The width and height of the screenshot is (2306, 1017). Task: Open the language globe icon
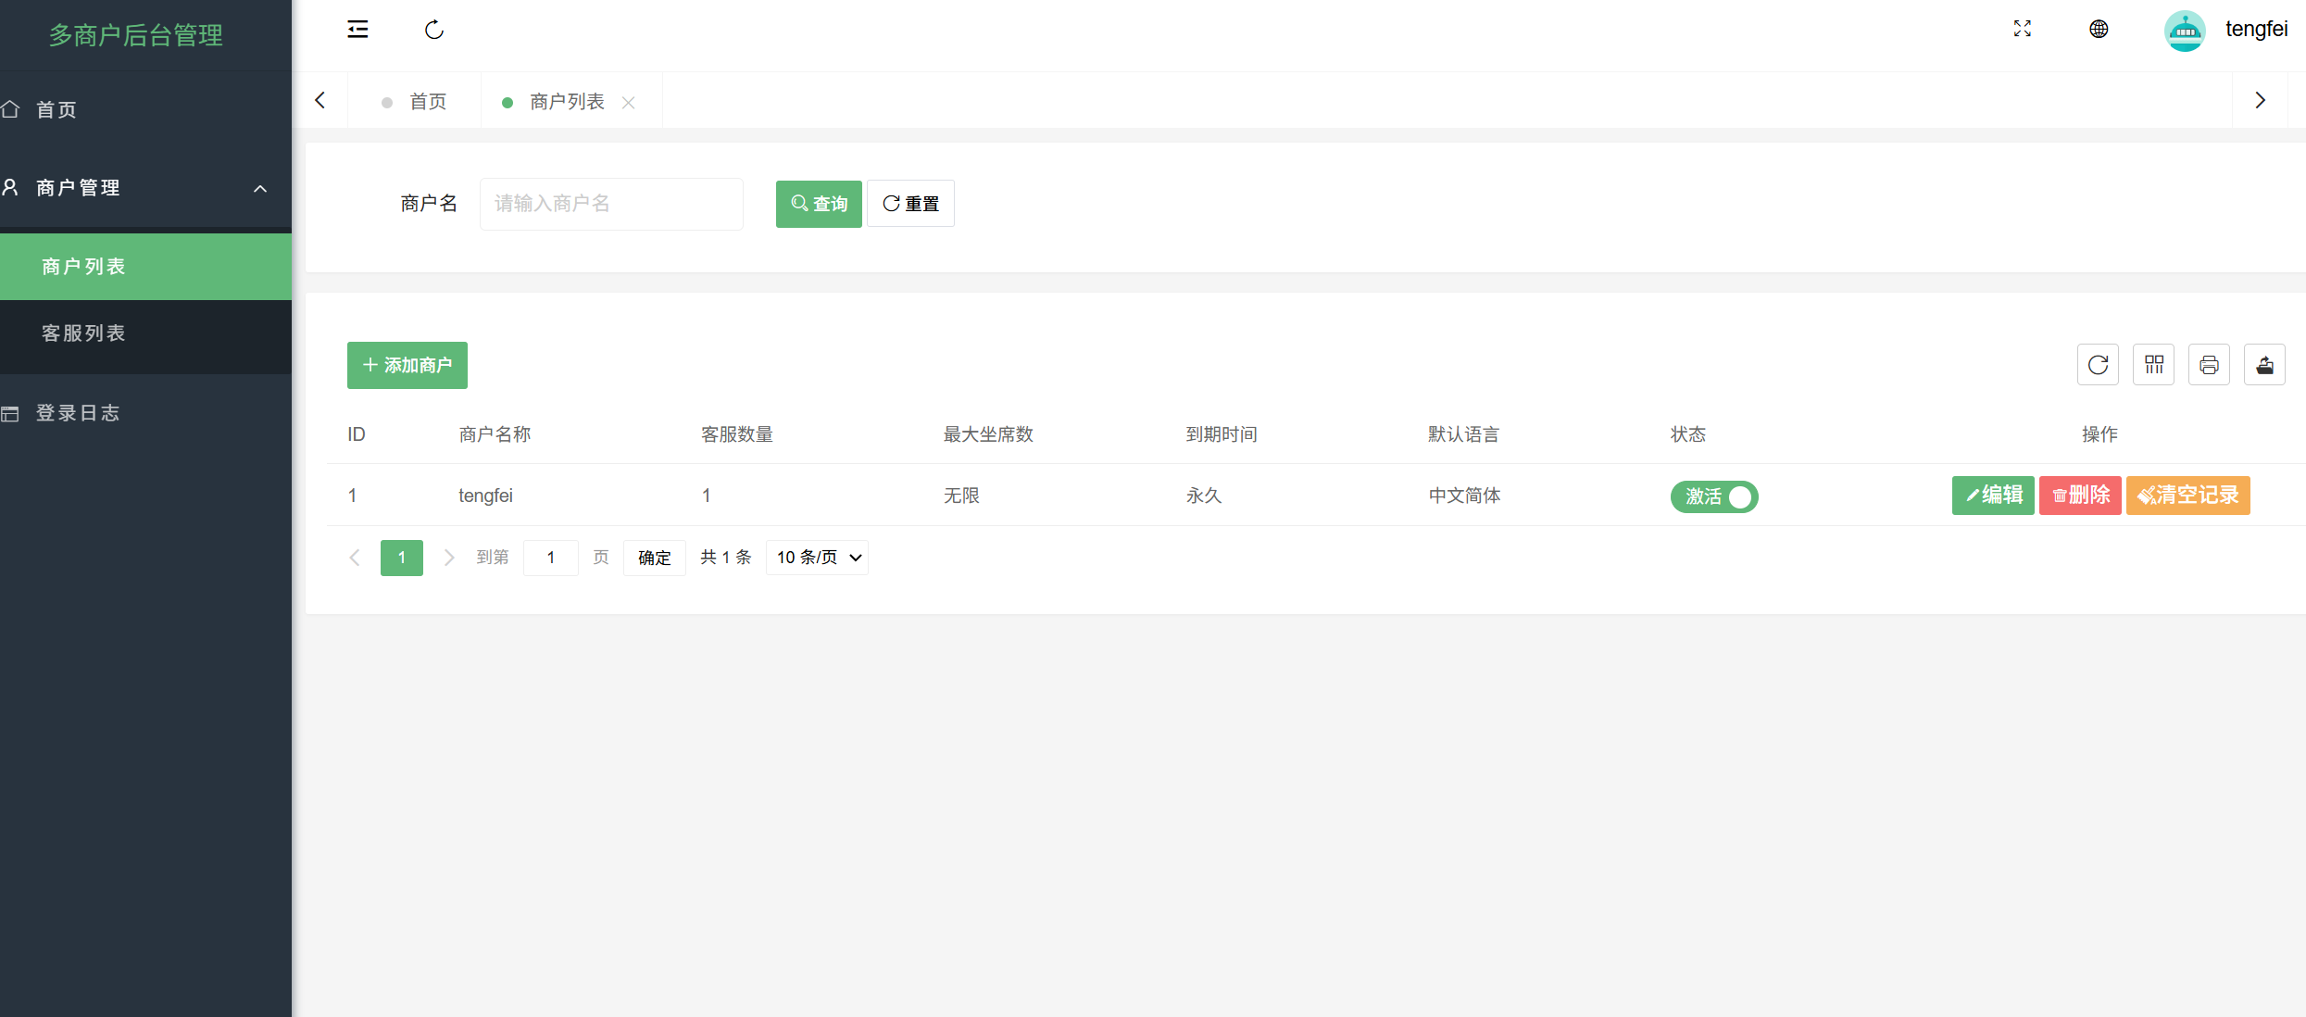click(2099, 30)
